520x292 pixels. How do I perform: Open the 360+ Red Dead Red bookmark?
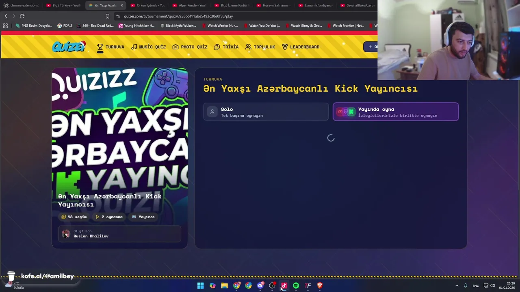click(95, 26)
